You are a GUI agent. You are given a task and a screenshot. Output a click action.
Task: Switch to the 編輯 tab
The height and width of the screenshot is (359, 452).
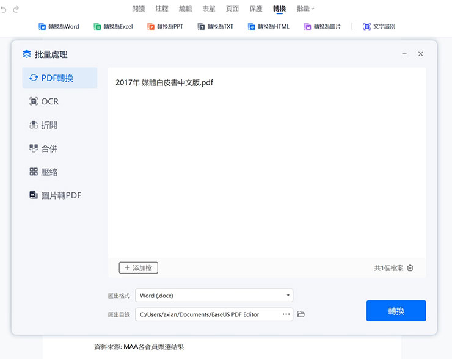pos(185,9)
